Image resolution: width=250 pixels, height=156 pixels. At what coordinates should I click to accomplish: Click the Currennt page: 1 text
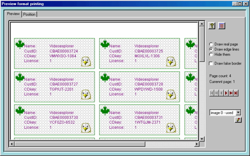222,82
